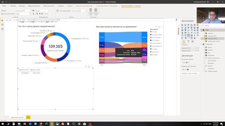Apply percent format icon

click(37, 14)
